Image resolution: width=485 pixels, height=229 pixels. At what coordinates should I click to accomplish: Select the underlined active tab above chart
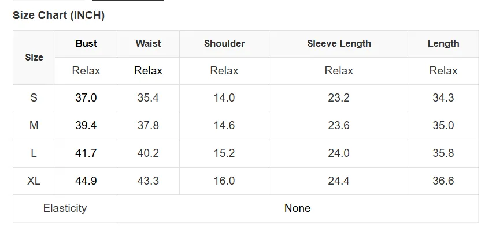coord(128,1)
